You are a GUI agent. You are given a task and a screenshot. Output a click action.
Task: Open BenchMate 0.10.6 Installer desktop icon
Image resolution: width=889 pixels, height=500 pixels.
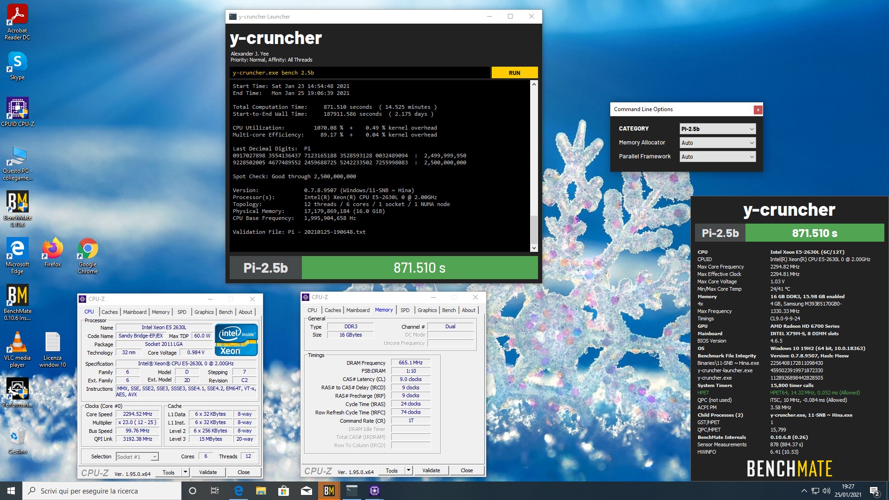[18, 302]
